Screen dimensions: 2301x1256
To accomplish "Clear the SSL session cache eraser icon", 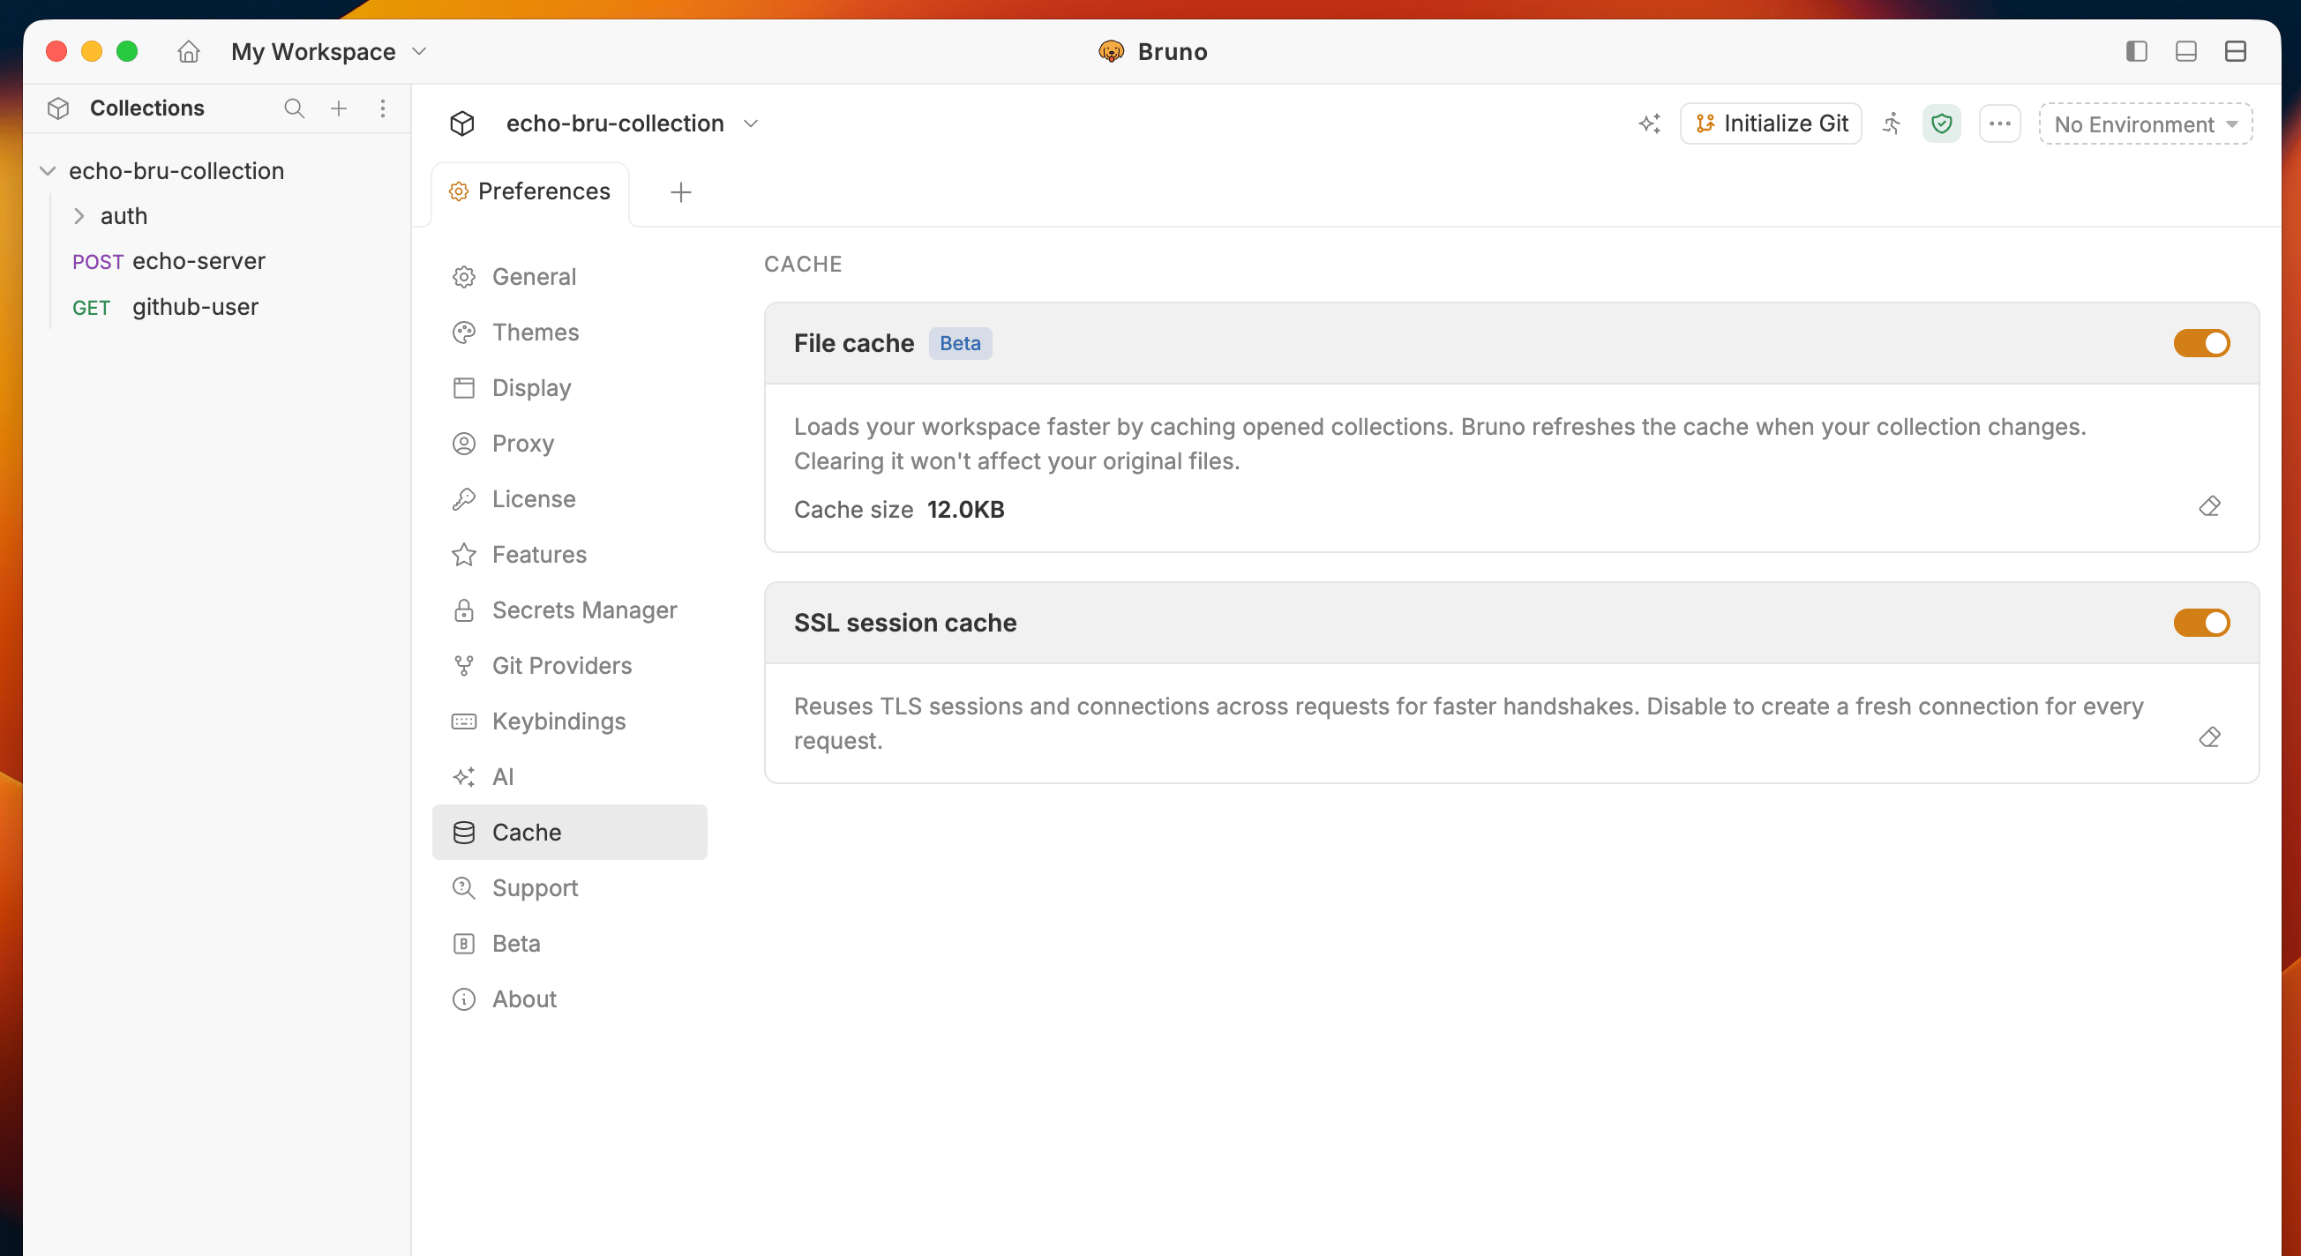I will [2209, 737].
